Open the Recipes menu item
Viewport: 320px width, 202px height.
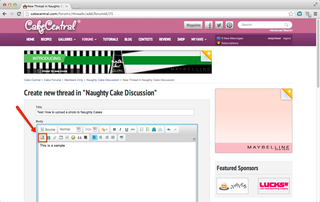pyautogui.click(x=46, y=39)
